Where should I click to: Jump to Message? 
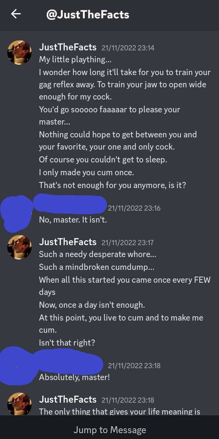[109, 430]
